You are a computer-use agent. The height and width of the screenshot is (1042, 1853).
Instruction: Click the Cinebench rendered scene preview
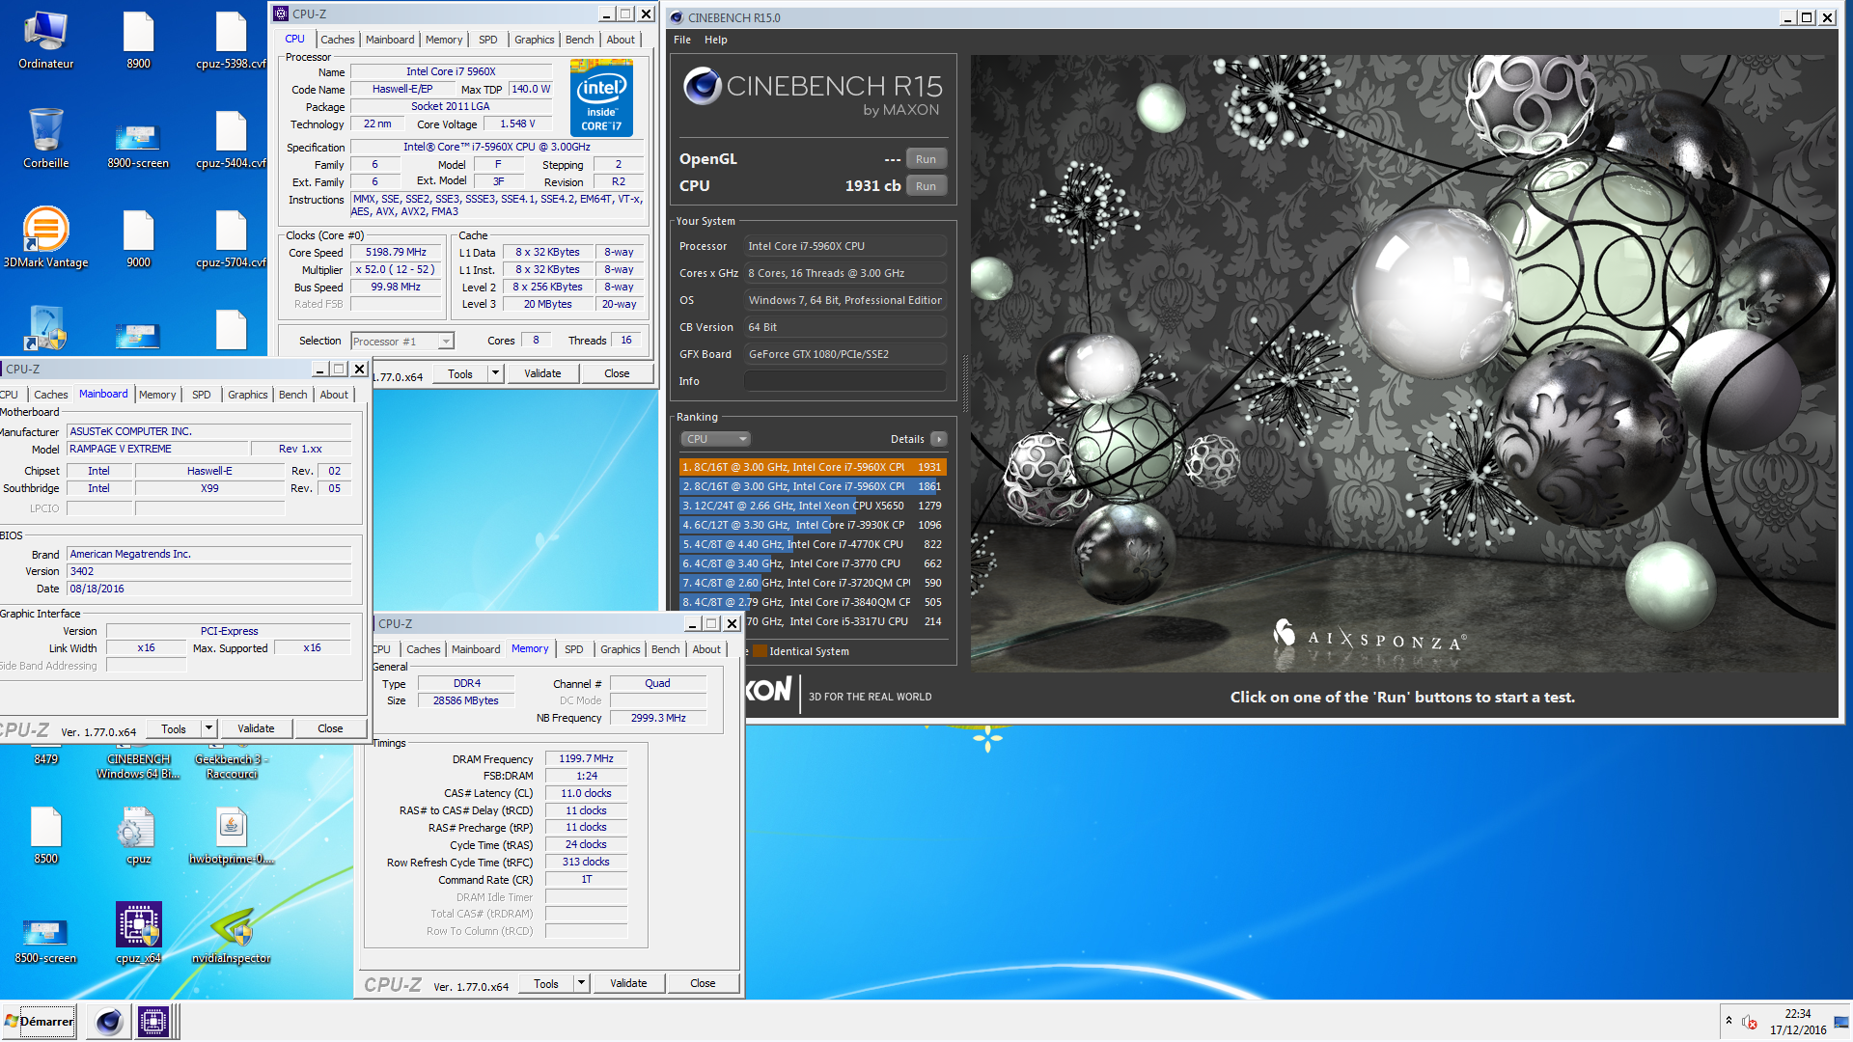[1404, 363]
